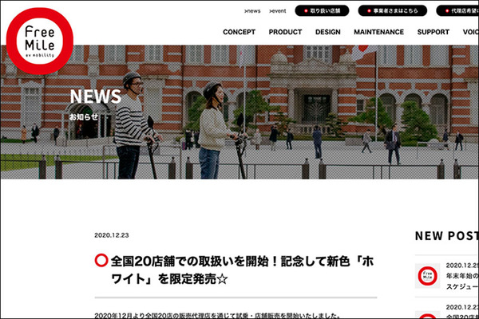479x319 pixels.
Task: Open the DESIGN menu item
Action: point(328,32)
